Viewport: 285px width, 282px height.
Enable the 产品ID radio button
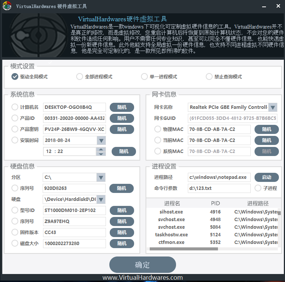point(15,118)
